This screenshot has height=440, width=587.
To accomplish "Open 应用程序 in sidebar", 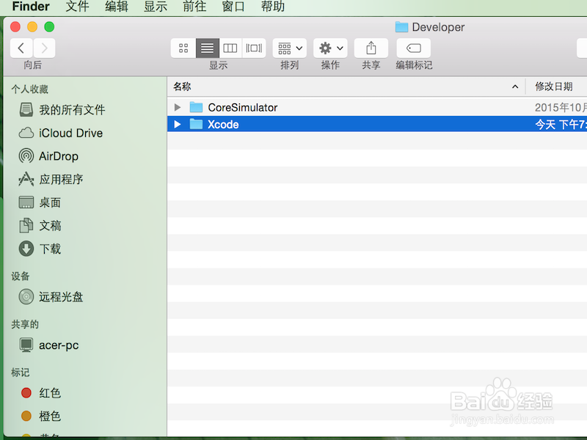I will click(x=51, y=179).
